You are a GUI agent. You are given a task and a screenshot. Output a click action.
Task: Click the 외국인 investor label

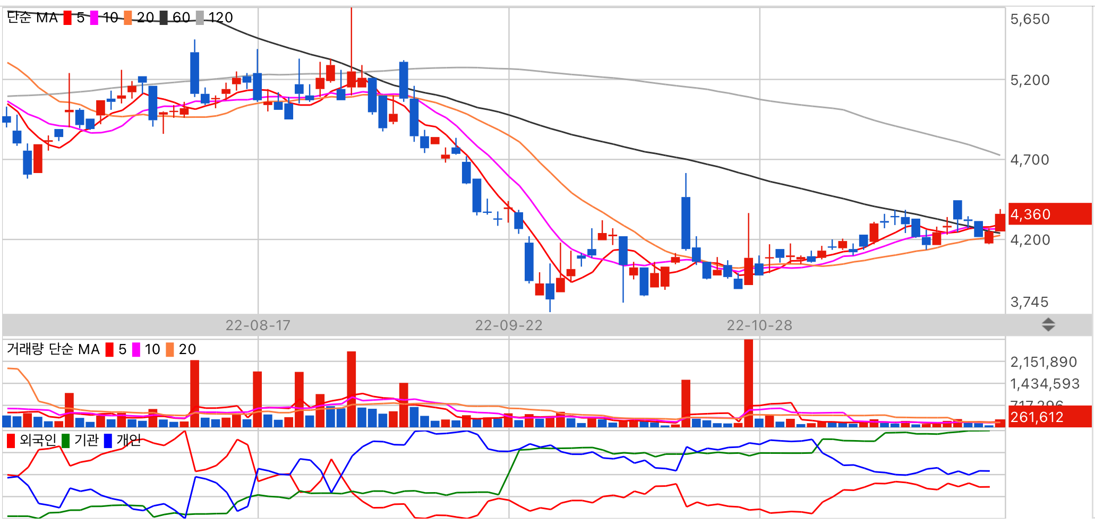[38, 440]
